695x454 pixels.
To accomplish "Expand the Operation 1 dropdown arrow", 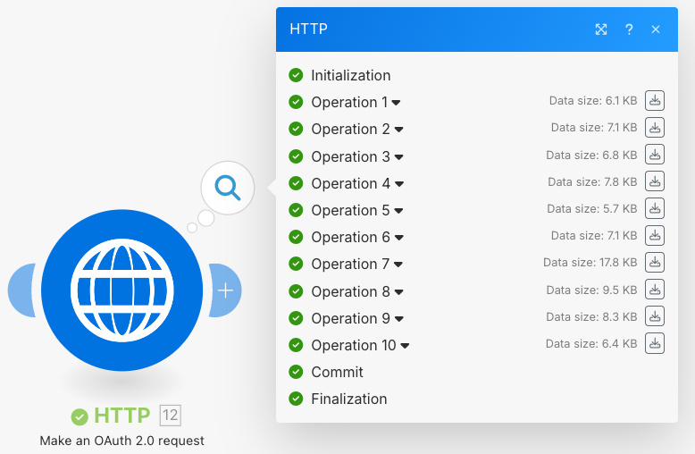I will [x=397, y=103].
